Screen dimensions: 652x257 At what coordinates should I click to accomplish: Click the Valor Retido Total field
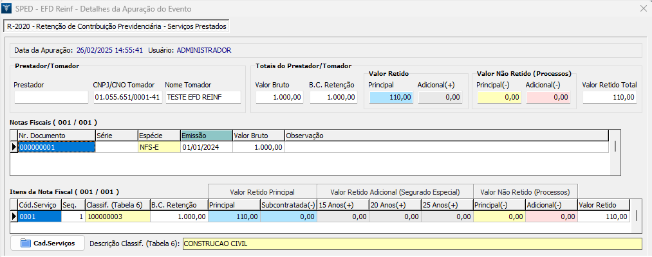pyautogui.click(x=610, y=97)
